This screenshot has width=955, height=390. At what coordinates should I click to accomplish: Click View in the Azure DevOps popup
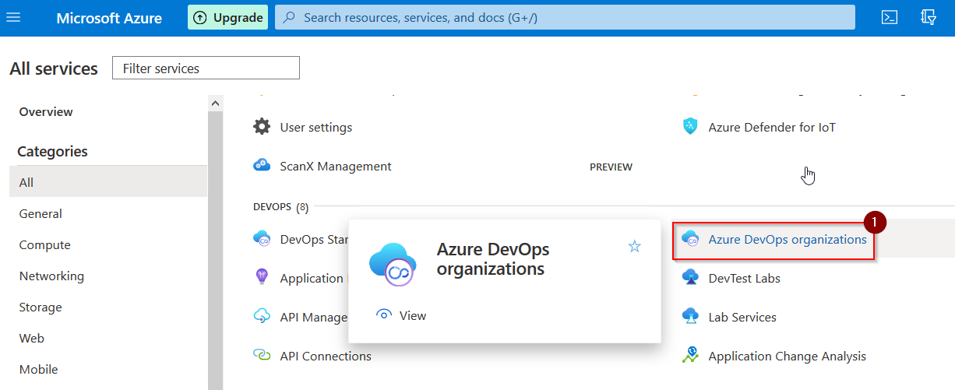coord(412,315)
